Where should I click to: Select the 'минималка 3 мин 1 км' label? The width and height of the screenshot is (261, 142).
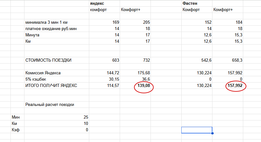tap(46, 22)
